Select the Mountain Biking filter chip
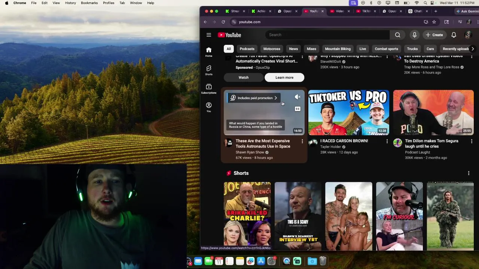The width and height of the screenshot is (479, 269). [x=338, y=49]
